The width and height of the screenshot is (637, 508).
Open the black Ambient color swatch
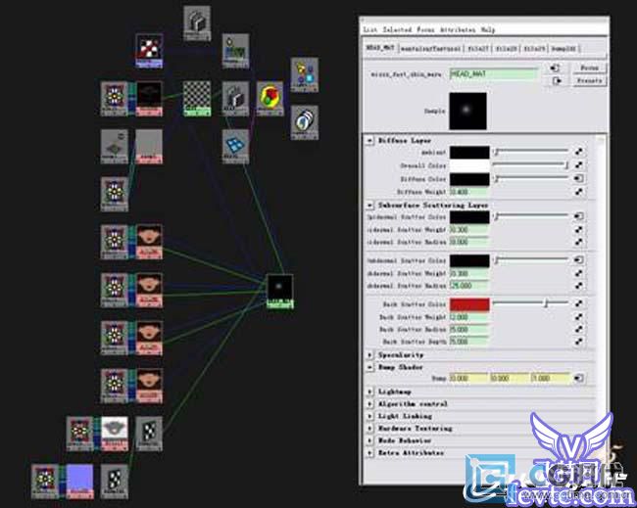click(469, 153)
